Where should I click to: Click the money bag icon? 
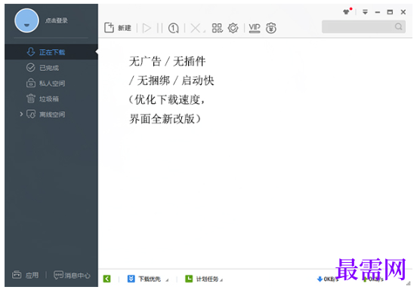(x=271, y=28)
